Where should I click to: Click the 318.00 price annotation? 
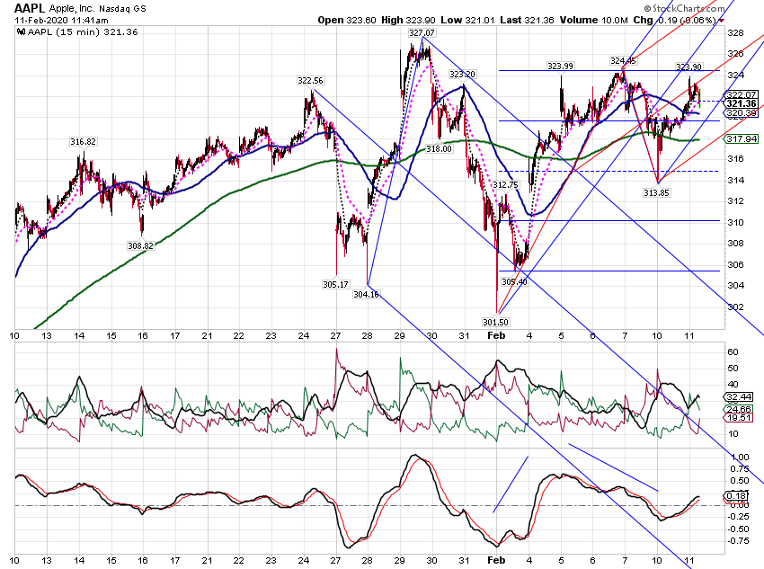439,149
